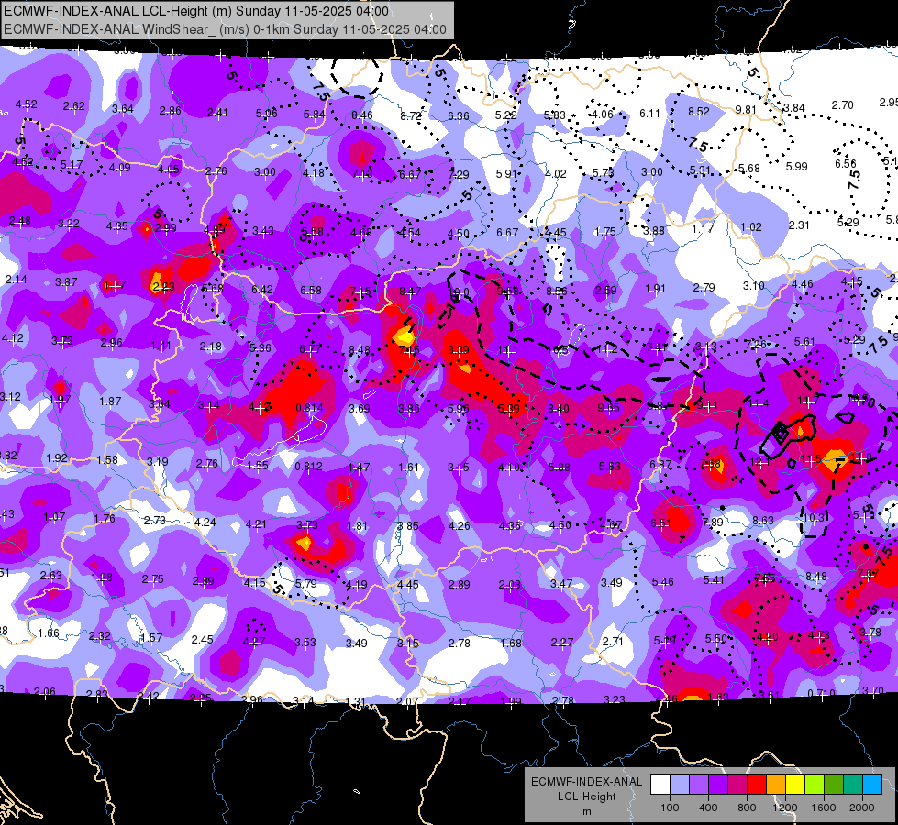This screenshot has width=898, height=825.
Task: Click the wind shear value 4.27
Action: click(254, 642)
